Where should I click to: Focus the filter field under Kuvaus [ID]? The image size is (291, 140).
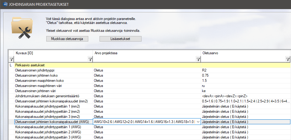coord(51,59)
